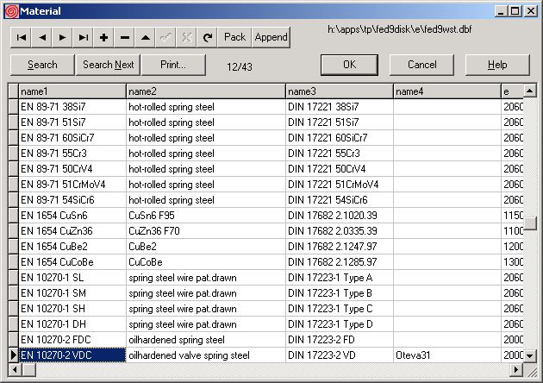Viewport: 543px width, 383px height.
Task: Insert new record with plus icon
Action: click(x=104, y=37)
